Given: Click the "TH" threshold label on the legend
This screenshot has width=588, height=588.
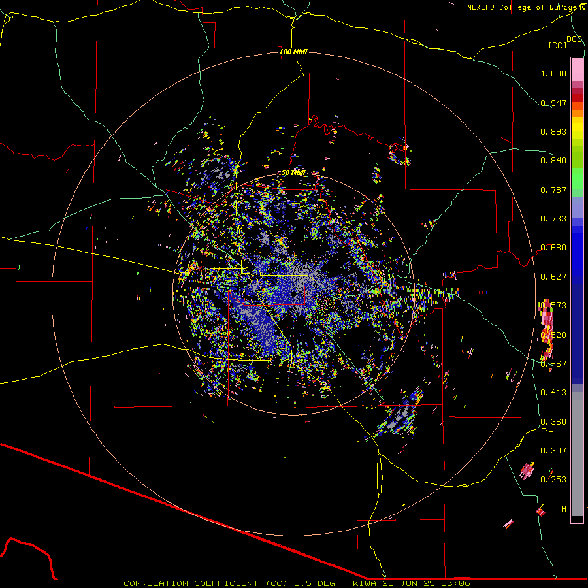Looking at the screenshot, I should (561, 509).
